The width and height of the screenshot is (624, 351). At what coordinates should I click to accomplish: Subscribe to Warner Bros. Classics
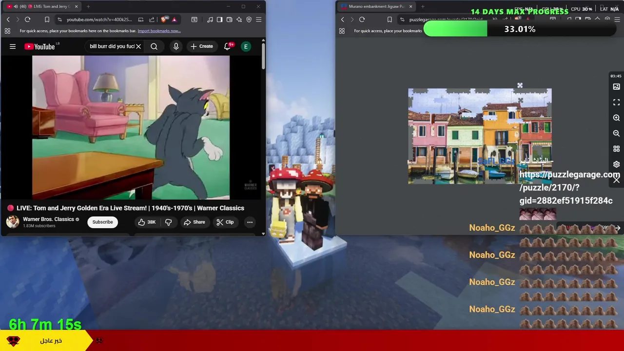pyautogui.click(x=102, y=222)
